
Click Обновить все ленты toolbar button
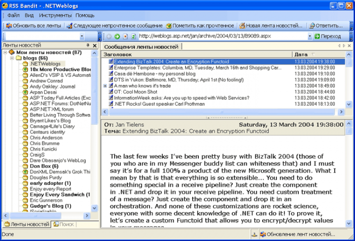click(34, 26)
